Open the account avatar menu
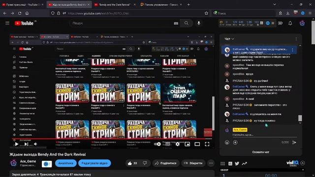This screenshot has height=177, width=315. (x=302, y=23)
